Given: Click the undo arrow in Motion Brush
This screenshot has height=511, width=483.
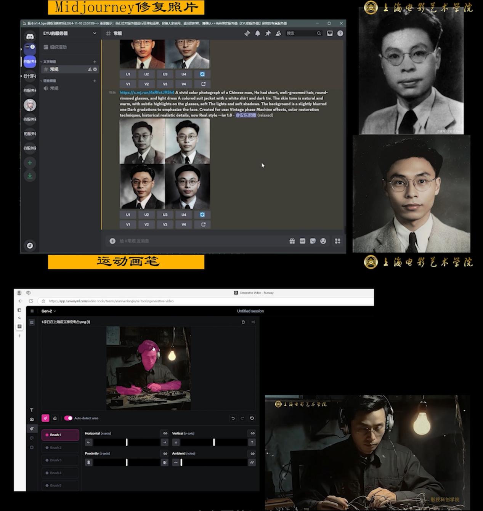Looking at the screenshot, I should pyautogui.click(x=233, y=418).
